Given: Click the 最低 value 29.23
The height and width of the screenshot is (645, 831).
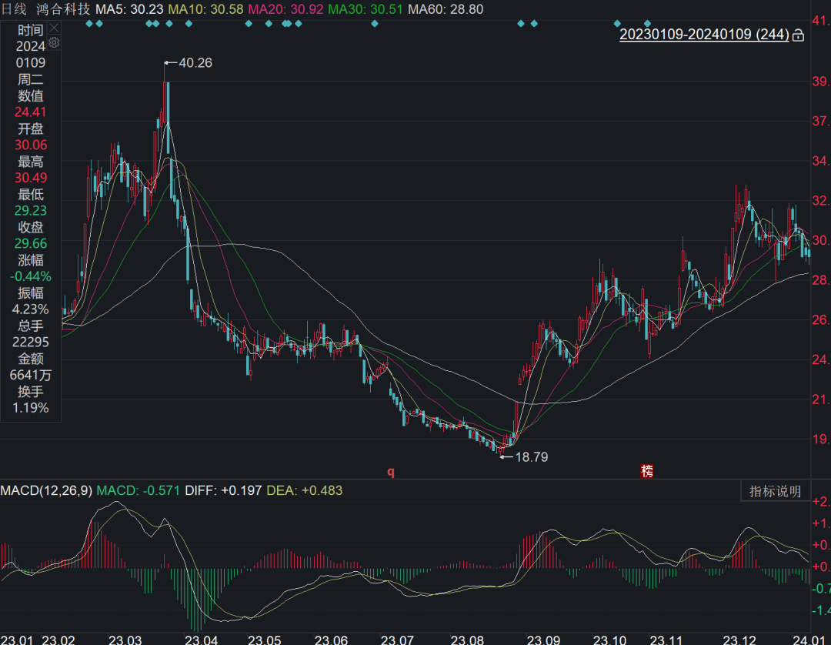Looking at the screenshot, I should tap(31, 211).
